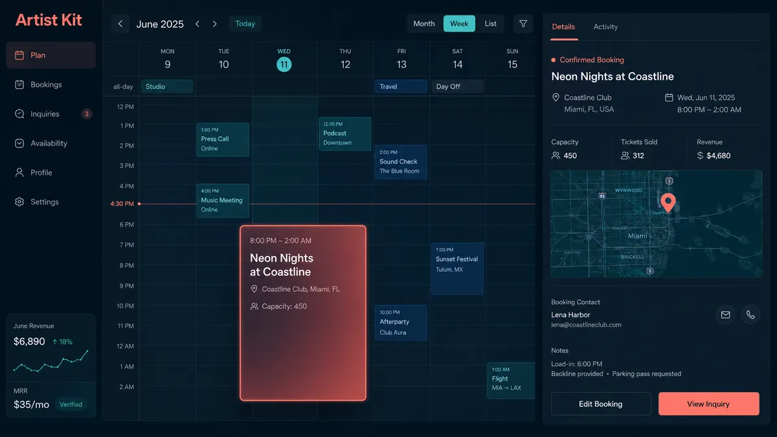Open the Flight MIA to LAX event
Screen dimensions: 777x437
coord(511,381)
